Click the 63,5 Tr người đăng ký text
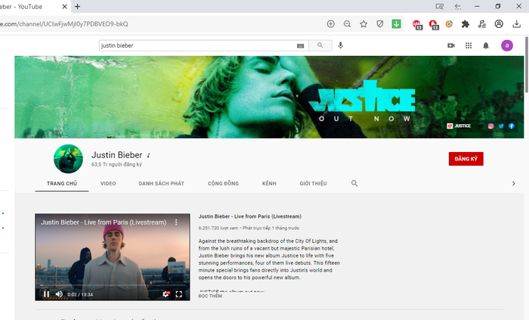This screenshot has height=320, width=529. click(116, 164)
